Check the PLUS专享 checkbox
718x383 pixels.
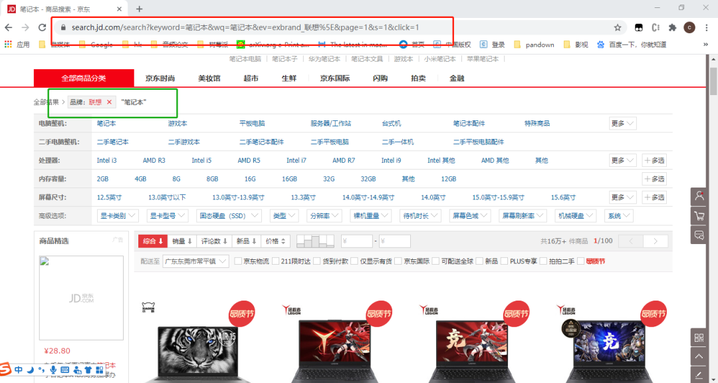[504, 261]
